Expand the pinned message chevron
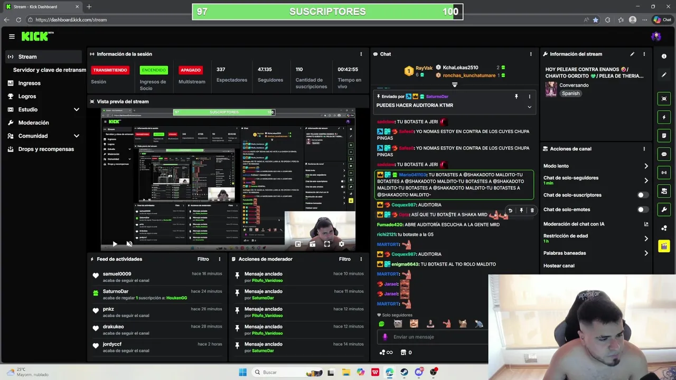676x380 pixels. coord(529,107)
